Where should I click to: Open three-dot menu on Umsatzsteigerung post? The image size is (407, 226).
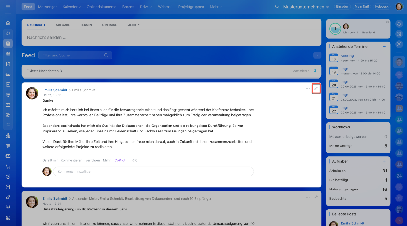coord(308,197)
